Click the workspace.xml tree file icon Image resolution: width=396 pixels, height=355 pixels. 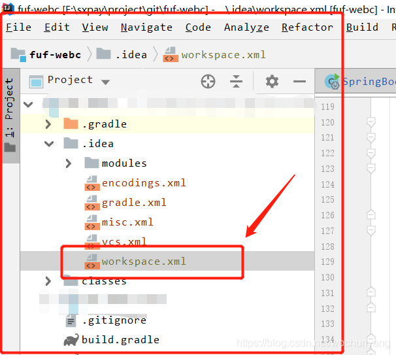coord(91,262)
